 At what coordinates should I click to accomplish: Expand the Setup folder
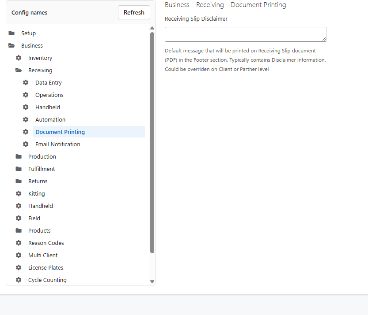coord(11,33)
